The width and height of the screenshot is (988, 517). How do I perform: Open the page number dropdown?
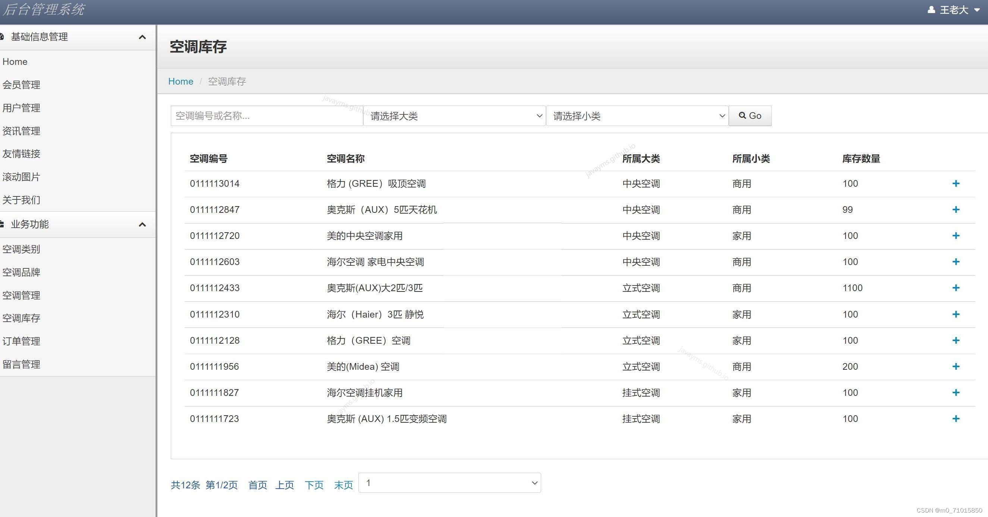click(x=450, y=483)
